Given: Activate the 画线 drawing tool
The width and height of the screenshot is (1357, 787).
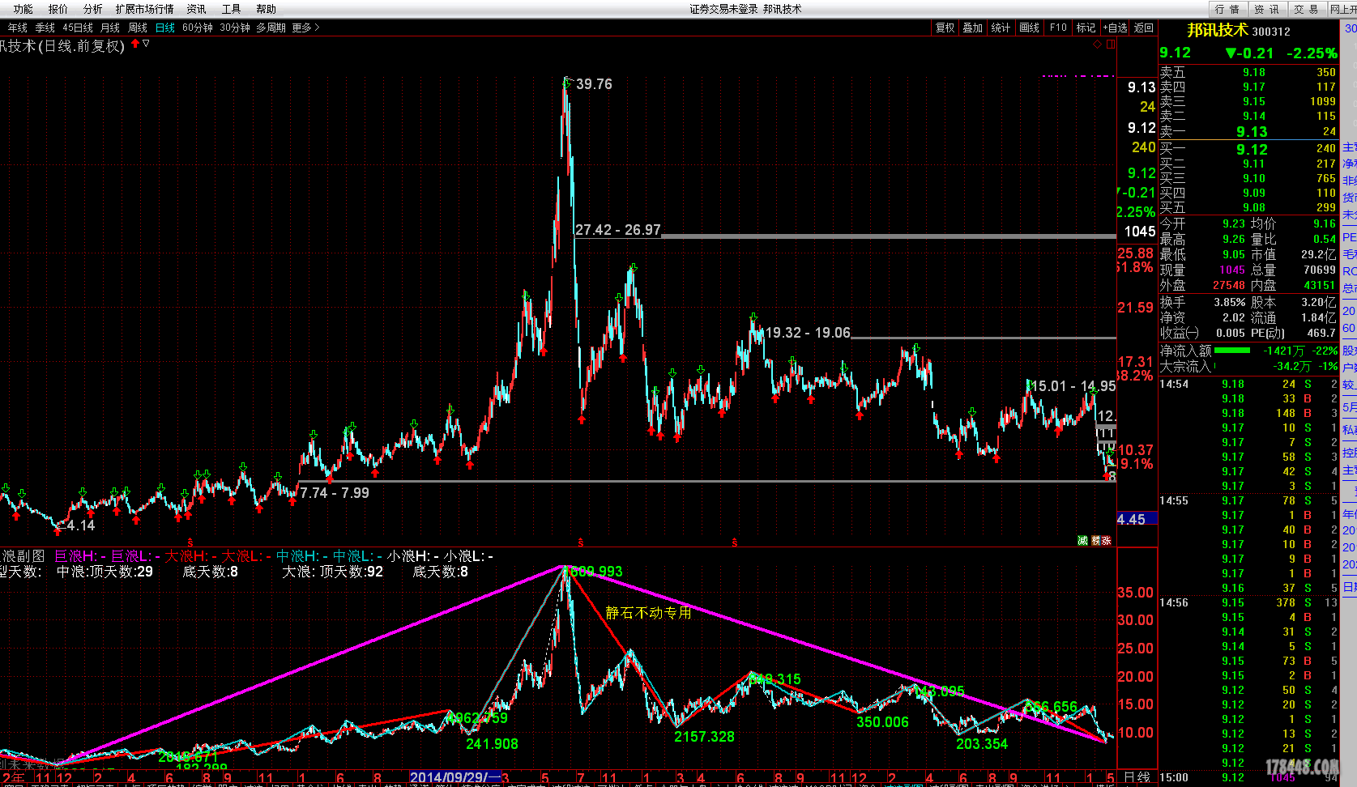Looking at the screenshot, I should pos(1029,28).
